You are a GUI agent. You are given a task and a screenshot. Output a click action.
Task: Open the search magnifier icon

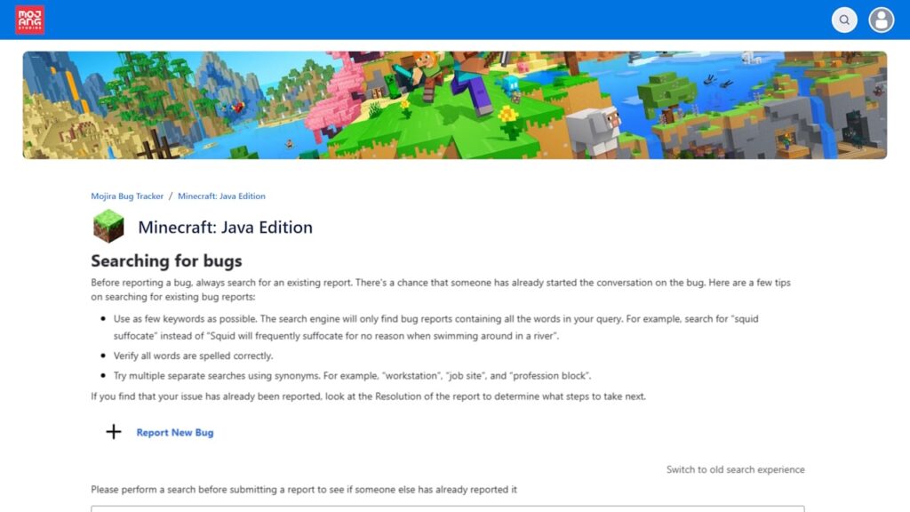pyautogui.click(x=844, y=20)
